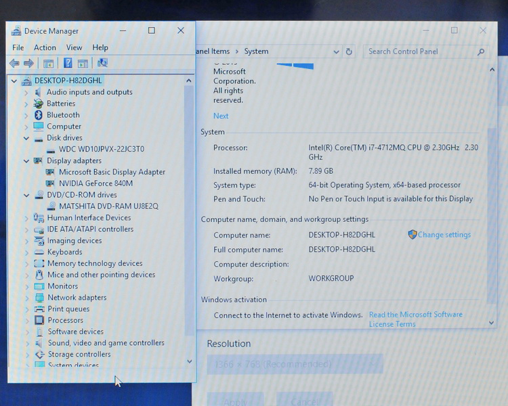Click the Human Interface Devices icon

click(x=39, y=218)
